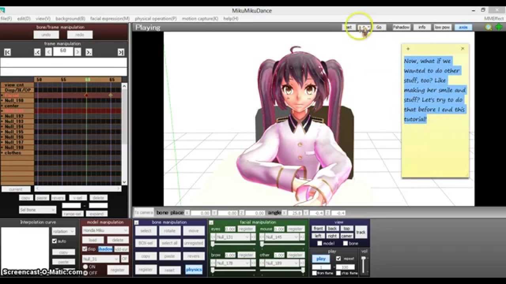Select previous eyes morph arrow
Image resolution: width=506 pixels, height=284 pixels.
click(x=213, y=237)
